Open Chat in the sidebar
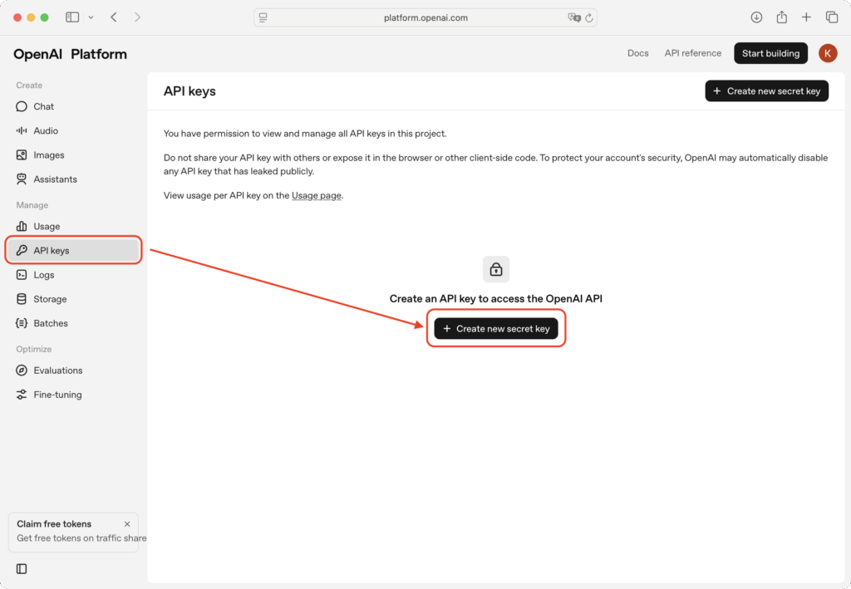Screen dimensions: 851x589 point(43,106)
